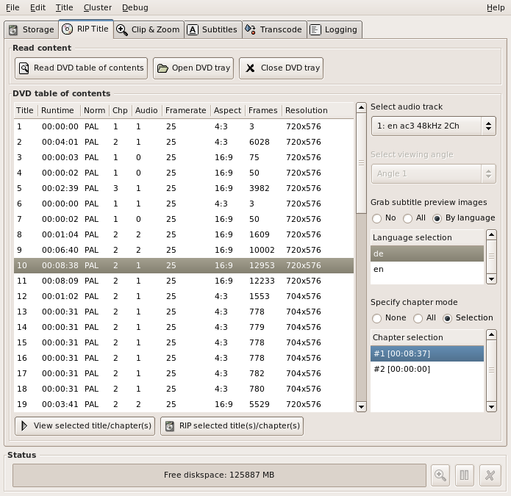Click the Clip & Zoom magnifier icon
The width and height of the screenshot is (511, 496).
[x=121, y=30]
